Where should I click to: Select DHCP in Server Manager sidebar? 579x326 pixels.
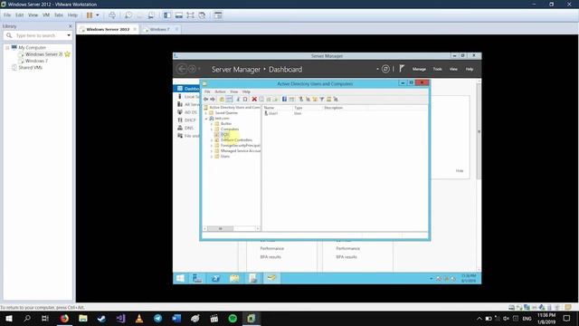click(187, 120)
